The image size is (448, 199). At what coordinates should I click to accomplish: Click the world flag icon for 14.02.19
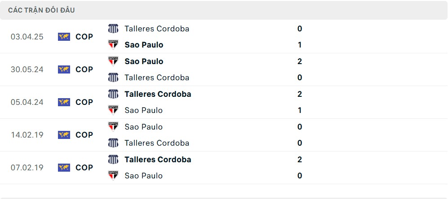coord(64,135)
